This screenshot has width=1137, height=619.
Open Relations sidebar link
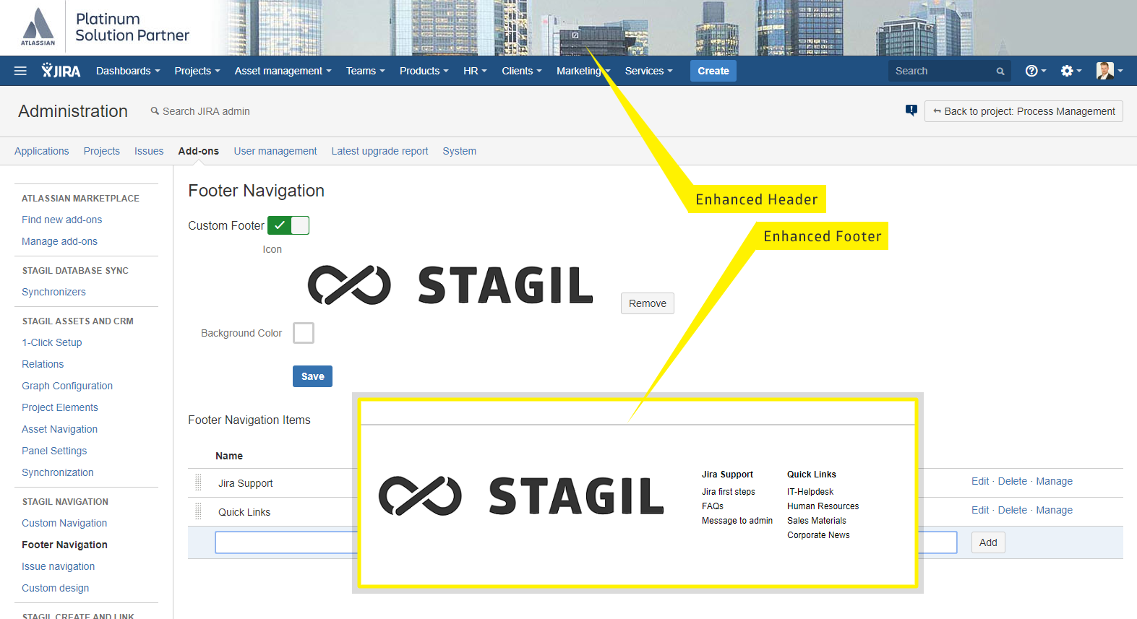coord(43,364)
